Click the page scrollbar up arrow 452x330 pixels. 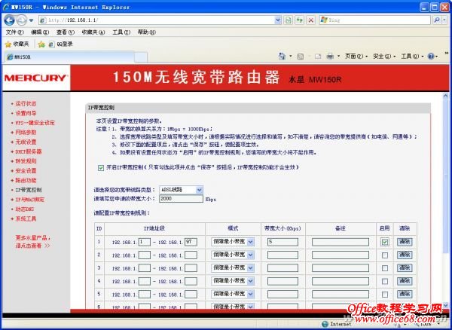click(446, 96)
